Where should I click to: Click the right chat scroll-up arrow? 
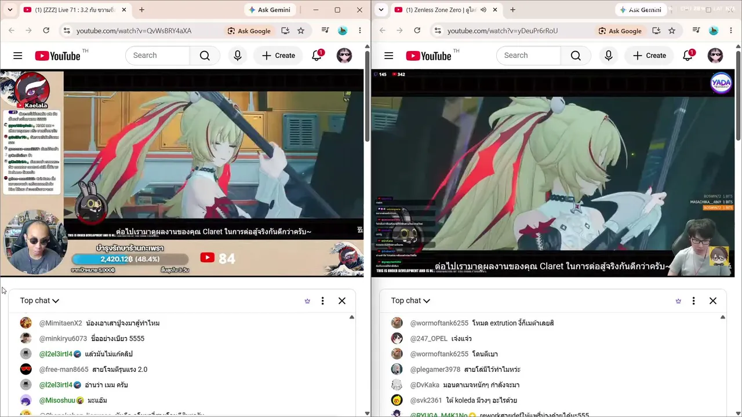[723, 317]
